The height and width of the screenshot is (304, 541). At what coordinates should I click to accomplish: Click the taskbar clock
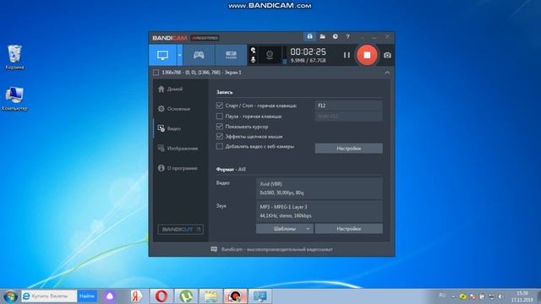coord(522,296)
